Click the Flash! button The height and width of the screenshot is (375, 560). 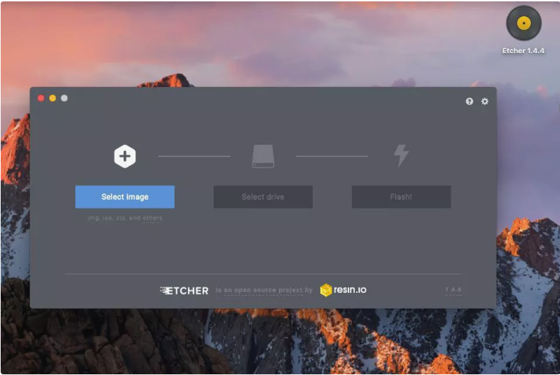pyautogui.click(x=401, y=197)
